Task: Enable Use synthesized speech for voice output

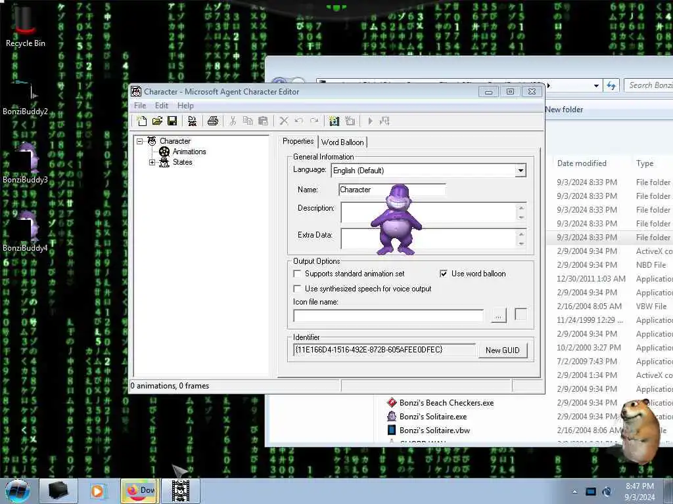Action: point(297,289)
